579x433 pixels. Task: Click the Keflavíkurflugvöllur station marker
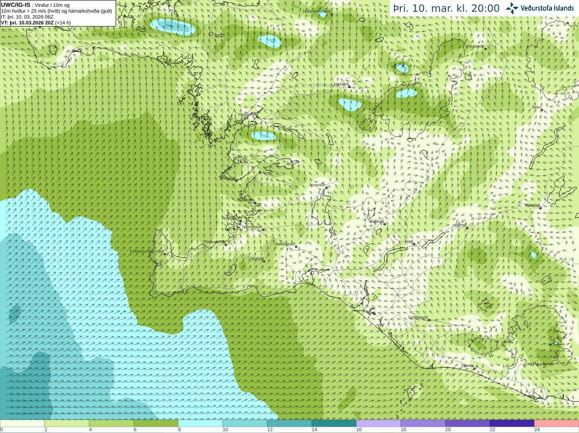click(x=165, y=254)
